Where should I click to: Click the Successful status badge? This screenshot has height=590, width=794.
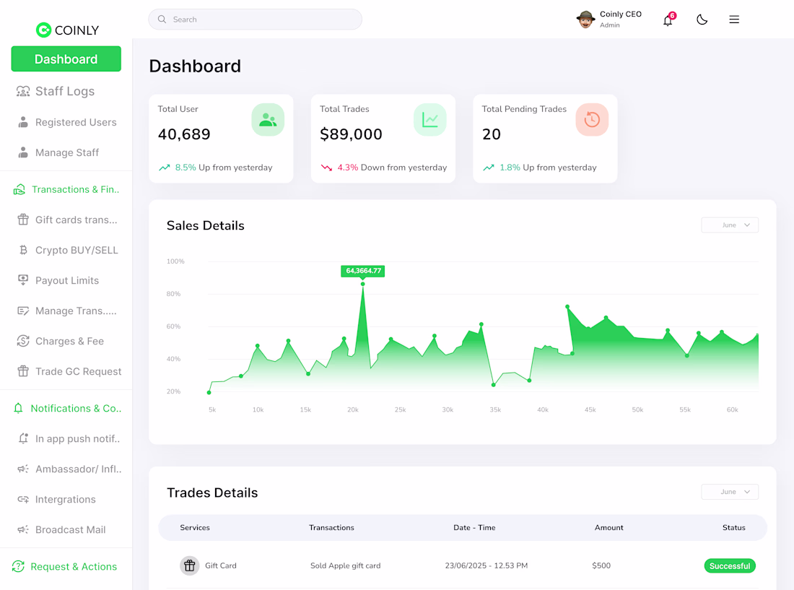730,565
